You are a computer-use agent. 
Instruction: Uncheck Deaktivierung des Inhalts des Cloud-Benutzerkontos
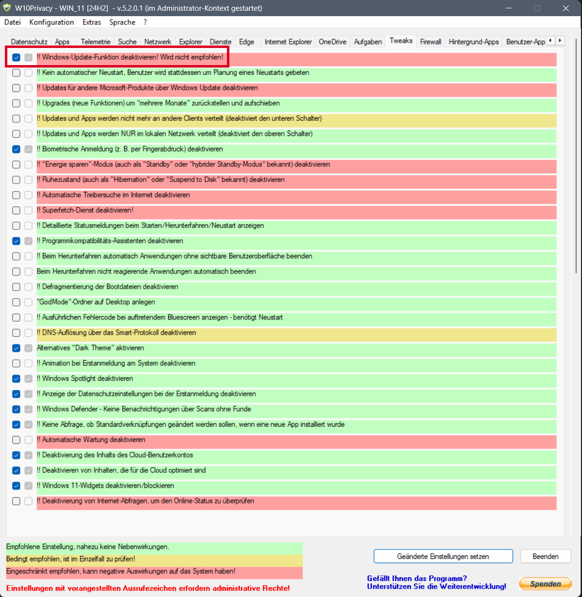[x=16, y=455]
